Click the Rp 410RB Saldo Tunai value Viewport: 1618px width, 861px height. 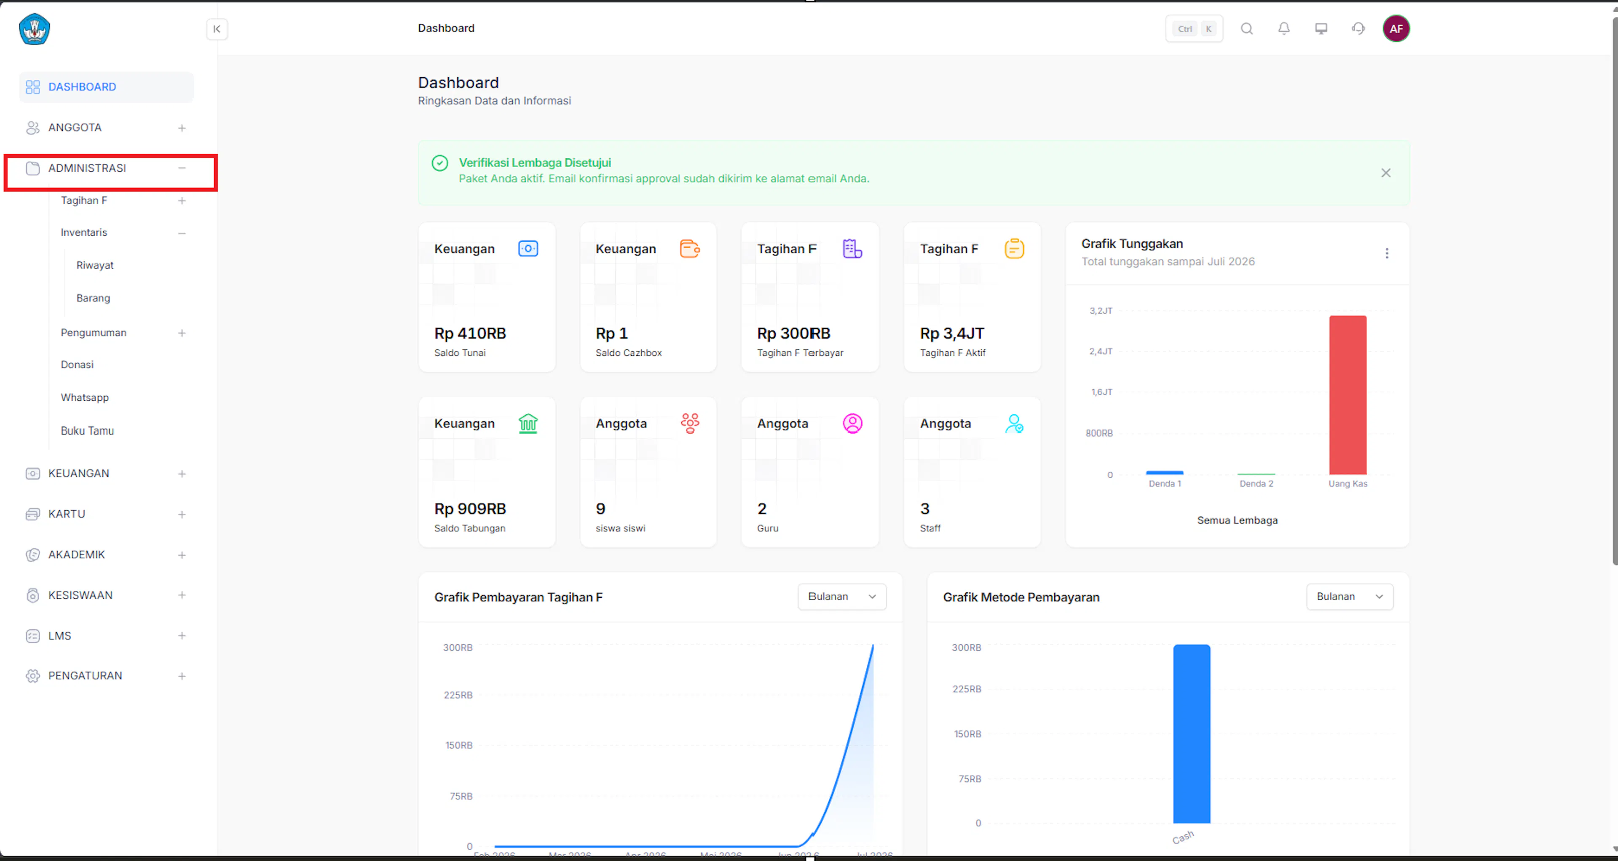pyautogui.click(x=470, y=334)
